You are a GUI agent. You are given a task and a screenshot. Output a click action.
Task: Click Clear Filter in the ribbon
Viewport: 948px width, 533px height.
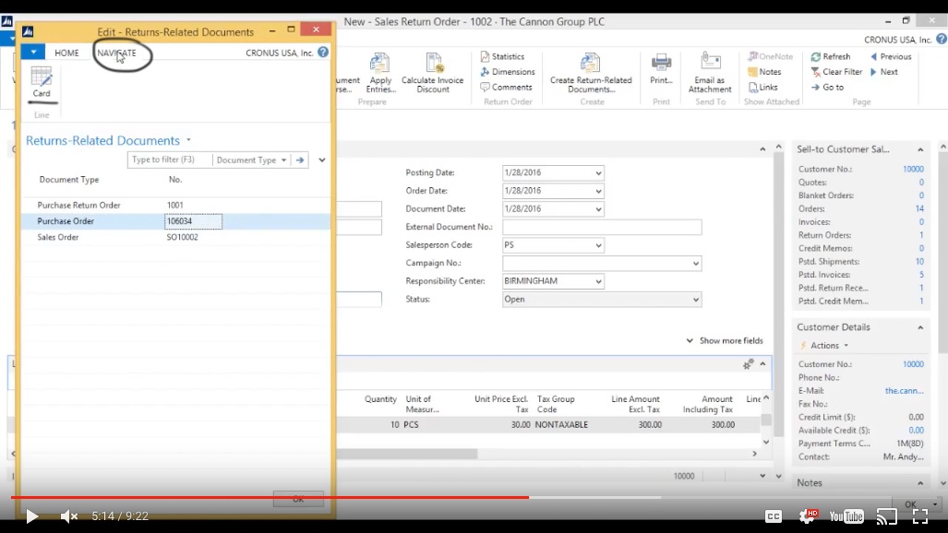coord(836,71)
